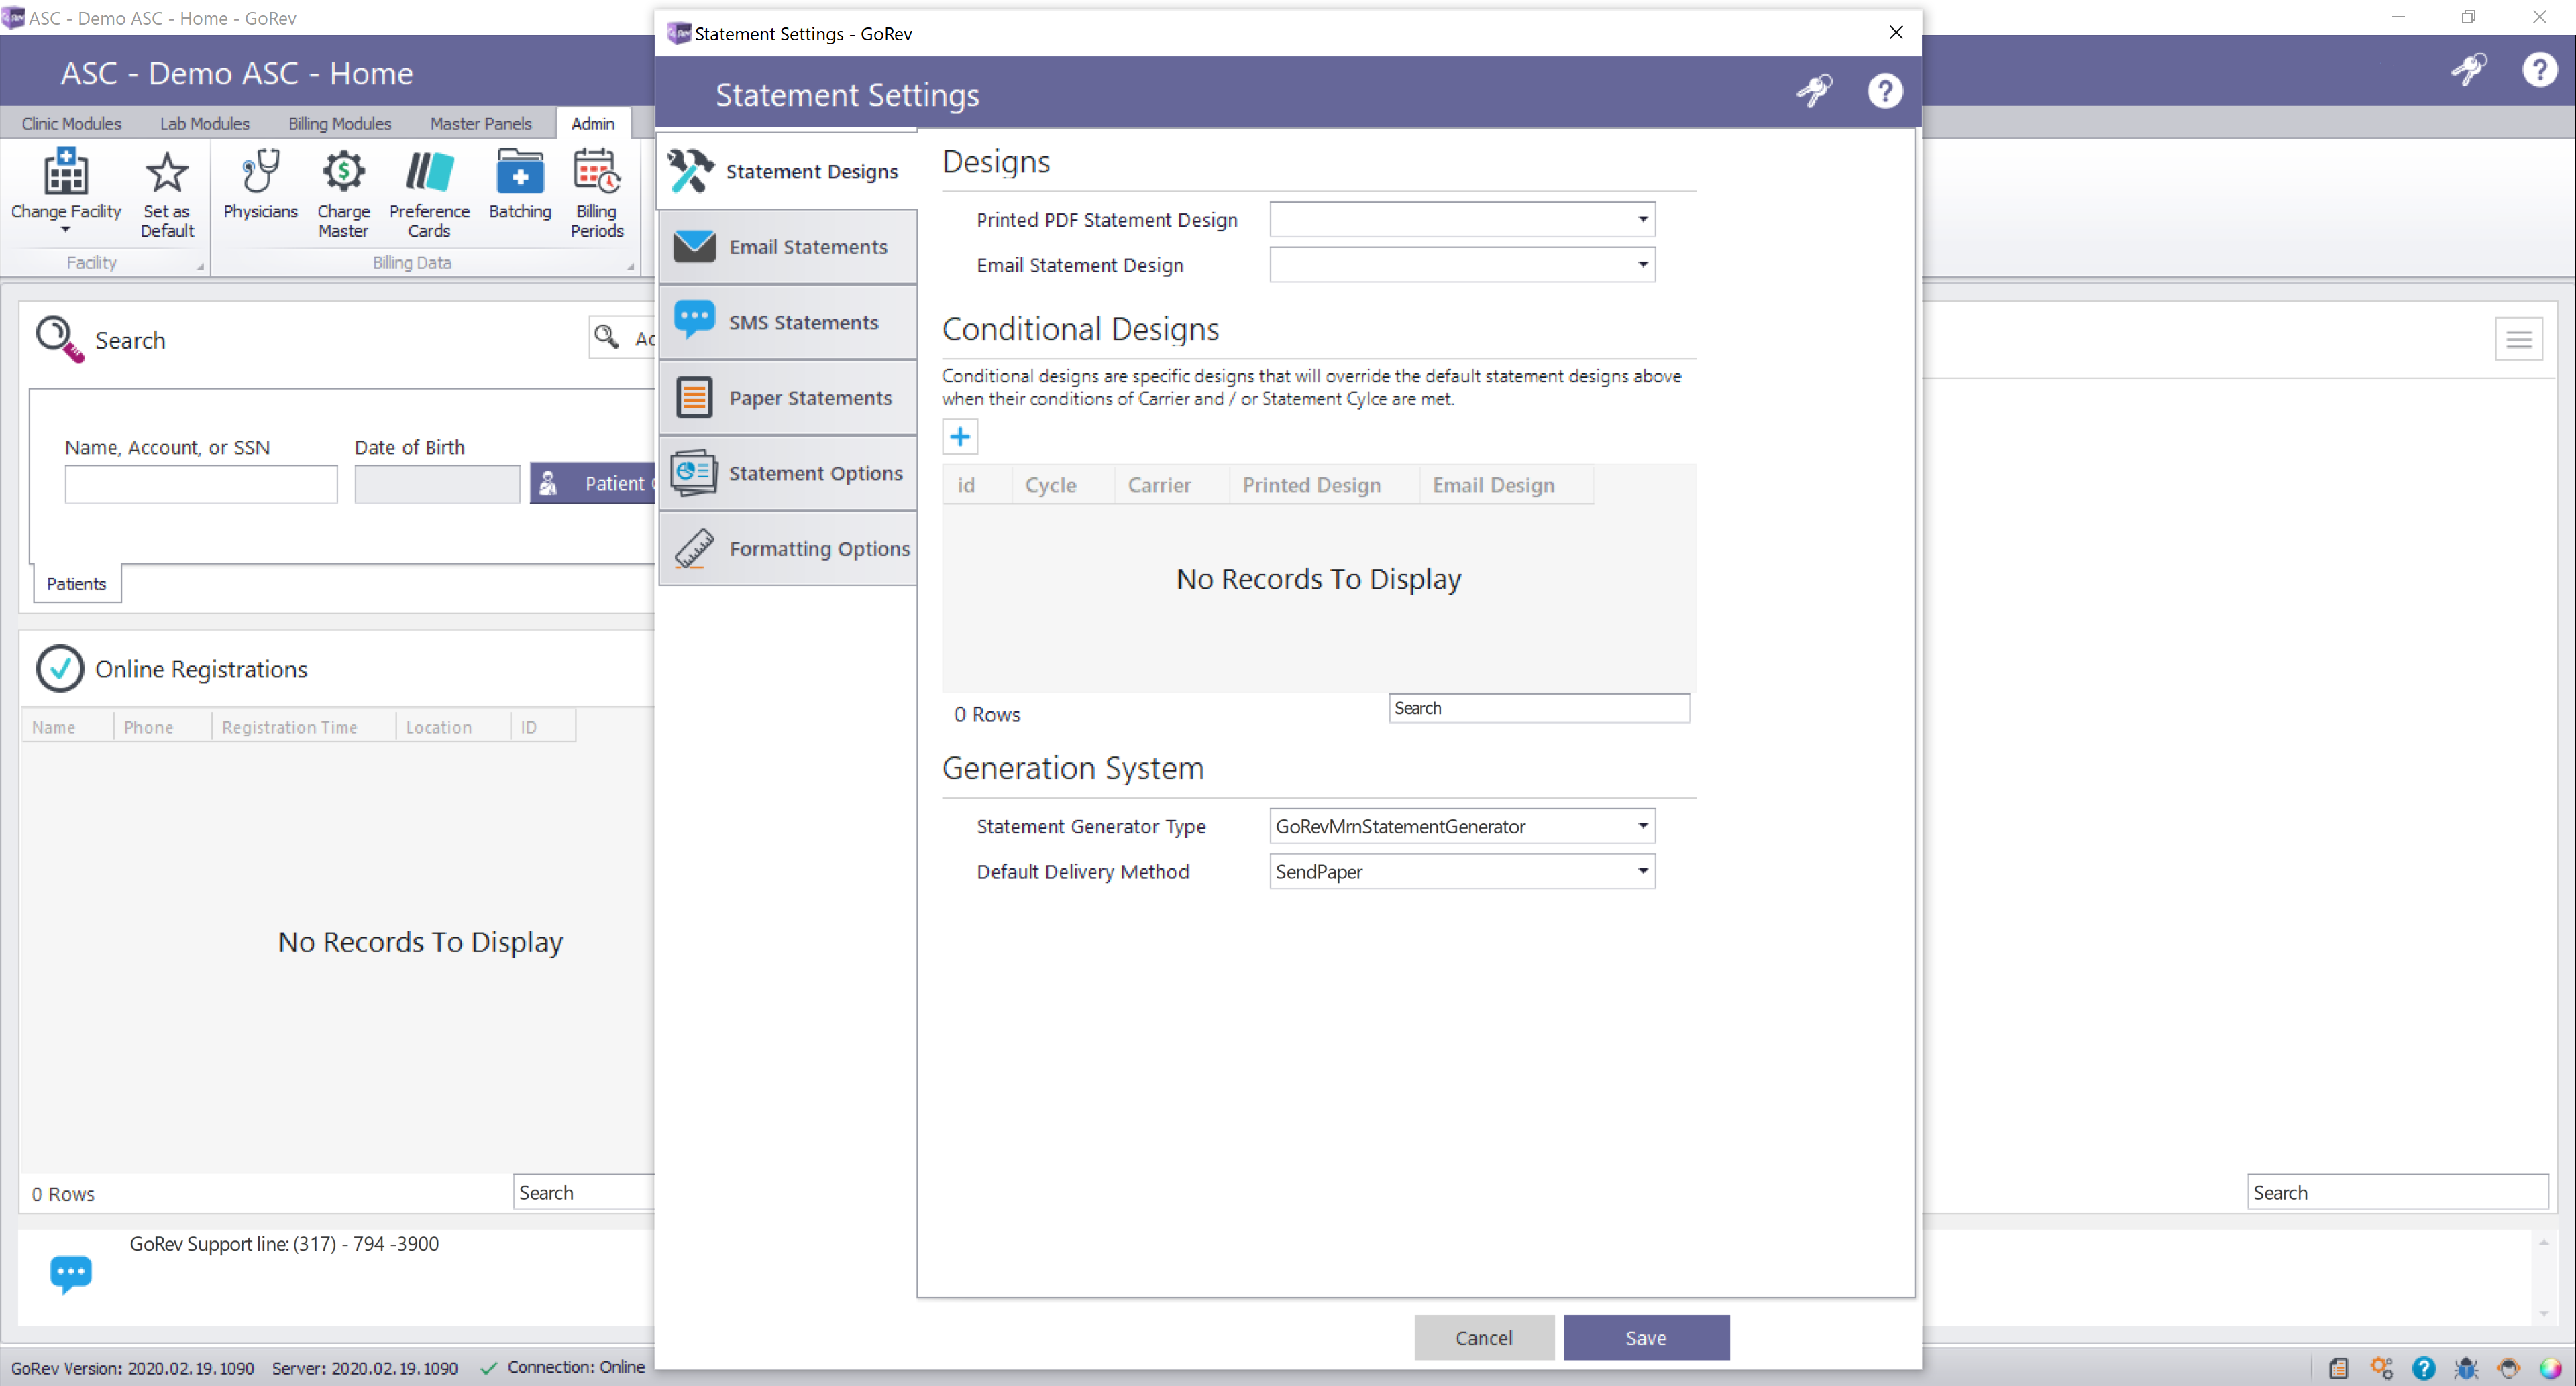Click Search box under Conditional Designs grid

[x=1539, y=709]
